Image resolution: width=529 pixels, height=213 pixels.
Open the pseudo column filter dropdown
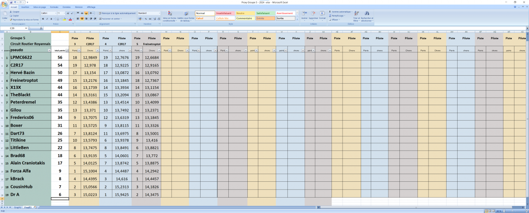tap(49, 51)
